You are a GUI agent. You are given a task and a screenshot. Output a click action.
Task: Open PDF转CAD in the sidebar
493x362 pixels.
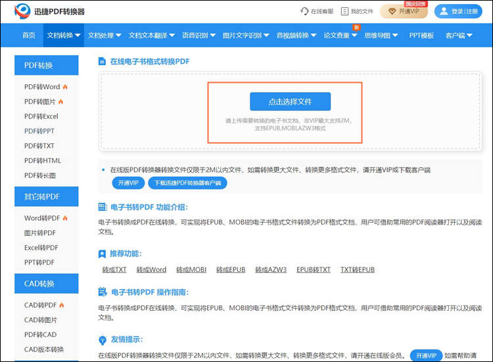(x=41, y=335)
